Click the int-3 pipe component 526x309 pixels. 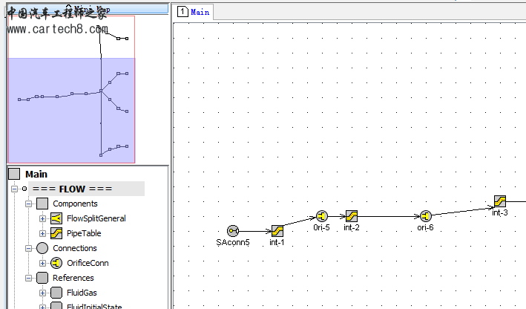click(501, 201)
